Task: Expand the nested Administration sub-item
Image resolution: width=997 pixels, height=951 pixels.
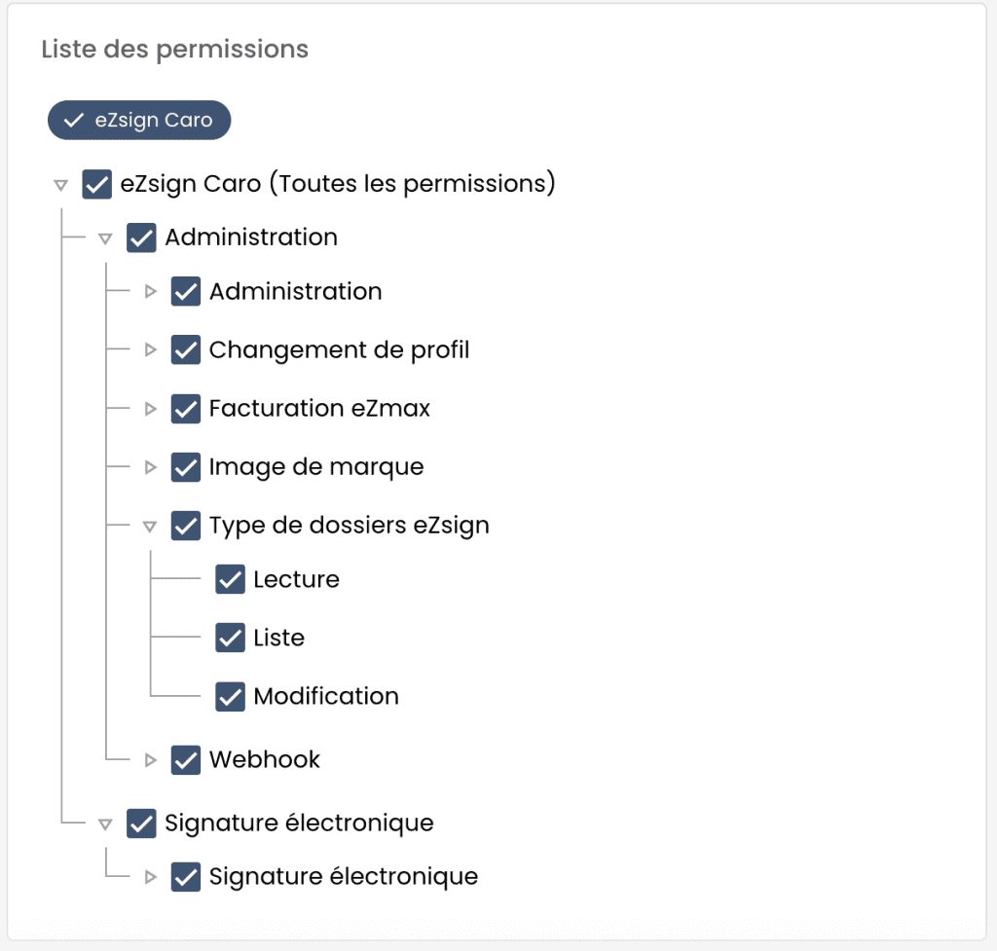Action: pos(150,291)
